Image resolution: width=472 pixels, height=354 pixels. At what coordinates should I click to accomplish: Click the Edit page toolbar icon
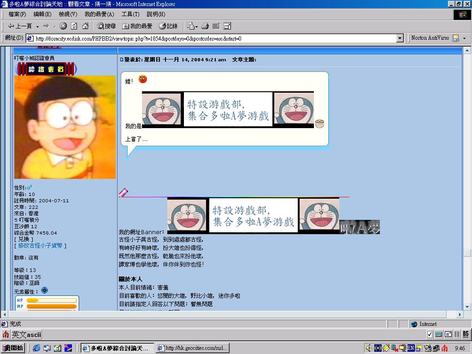[216, 26]
